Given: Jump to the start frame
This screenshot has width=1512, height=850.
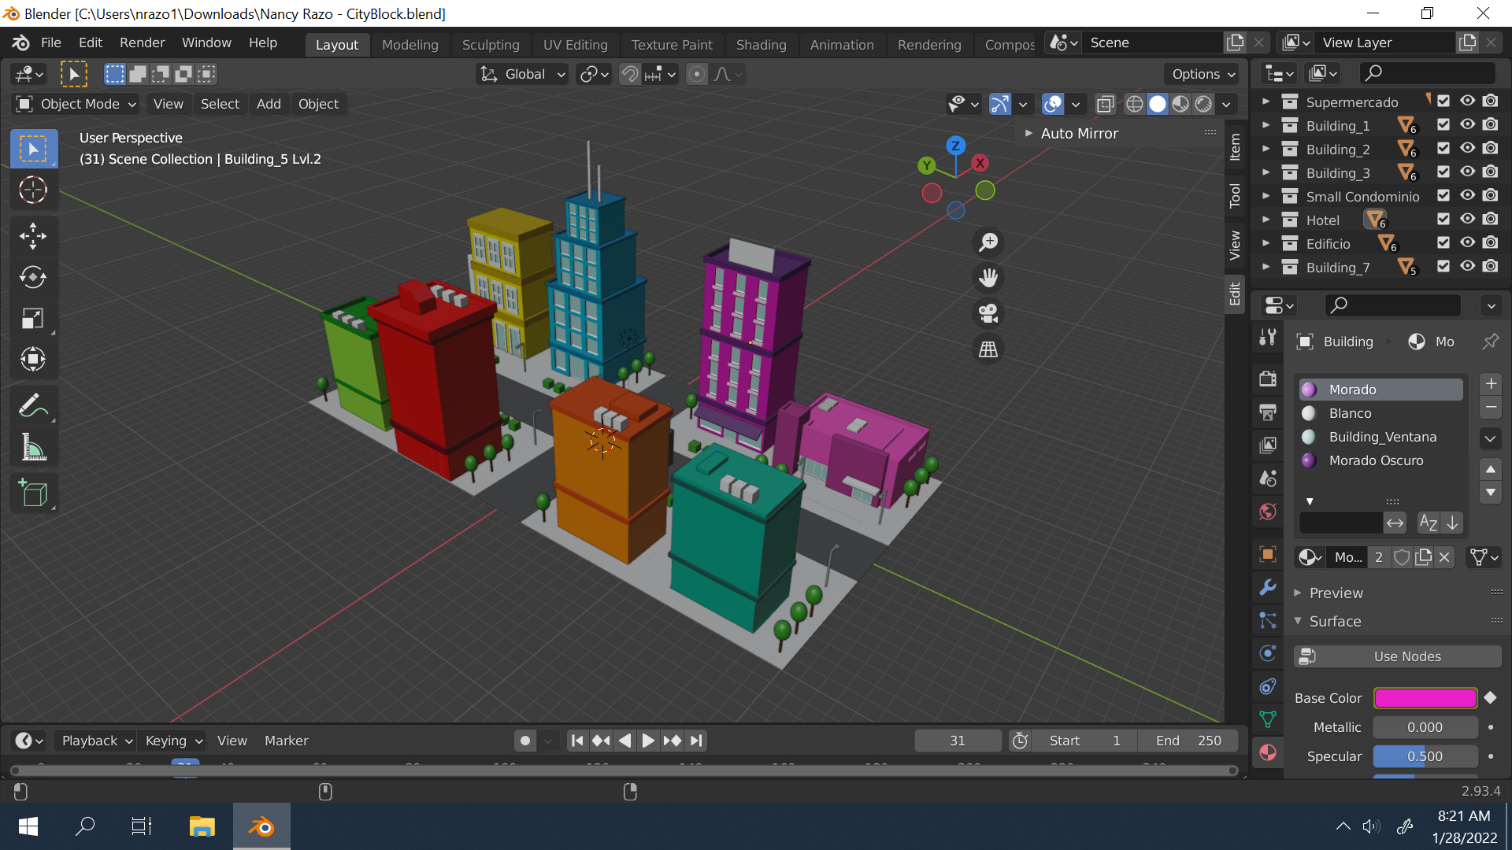Looking at the screenshot, I should coord(577,741).
